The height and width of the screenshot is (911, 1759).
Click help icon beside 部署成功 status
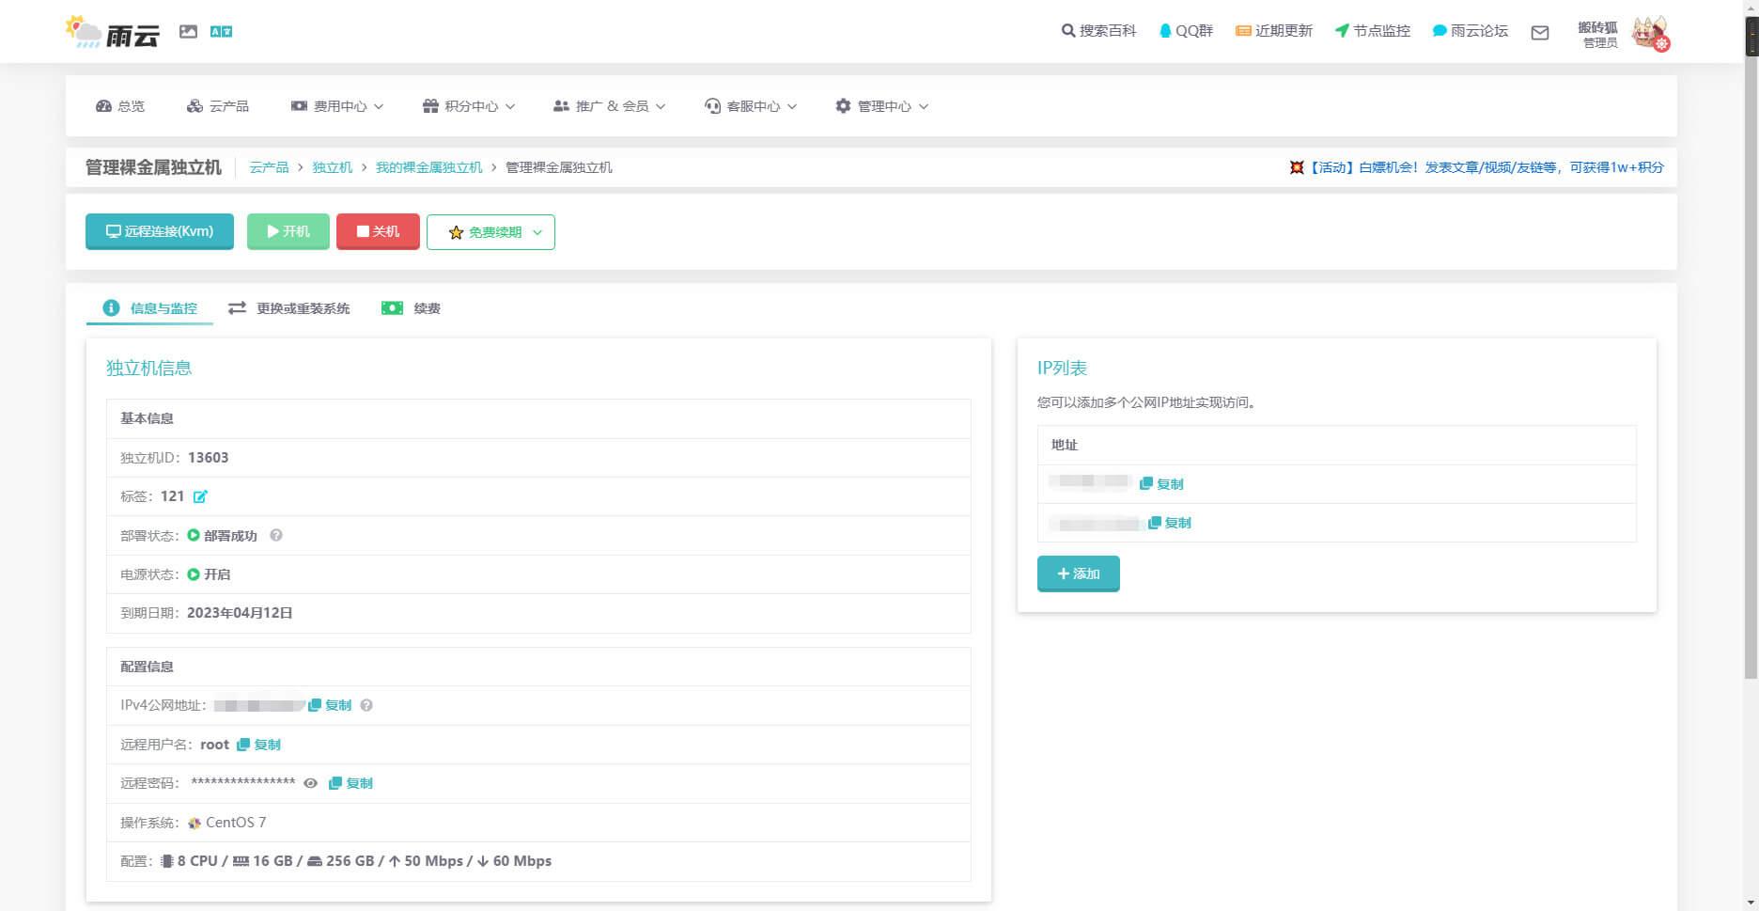[x=276, y=535]
